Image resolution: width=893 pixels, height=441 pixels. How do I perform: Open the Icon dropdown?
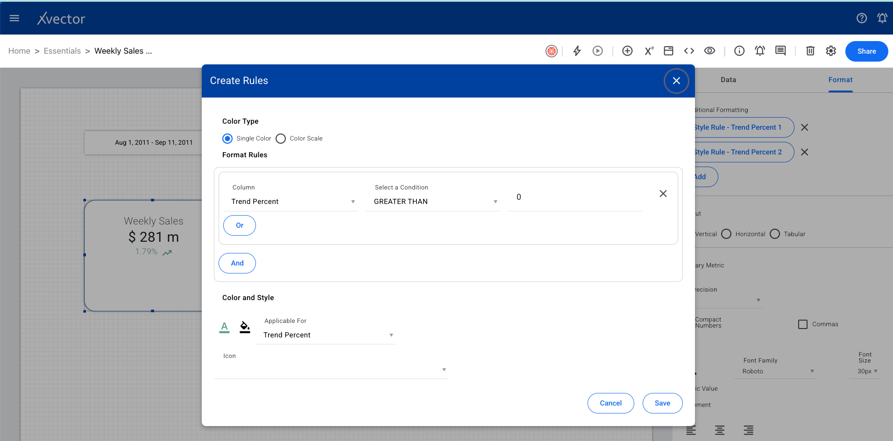pos(331,370)
